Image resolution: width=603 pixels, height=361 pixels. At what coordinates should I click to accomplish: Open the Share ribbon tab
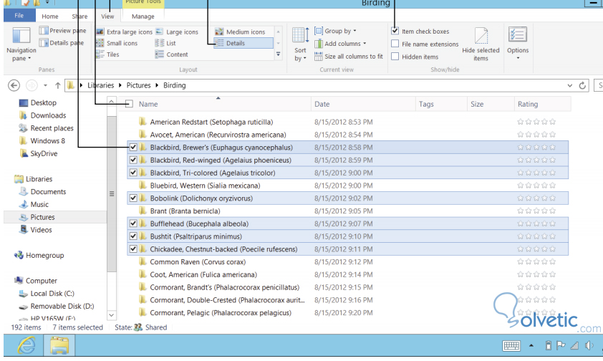tap(79, 16)
